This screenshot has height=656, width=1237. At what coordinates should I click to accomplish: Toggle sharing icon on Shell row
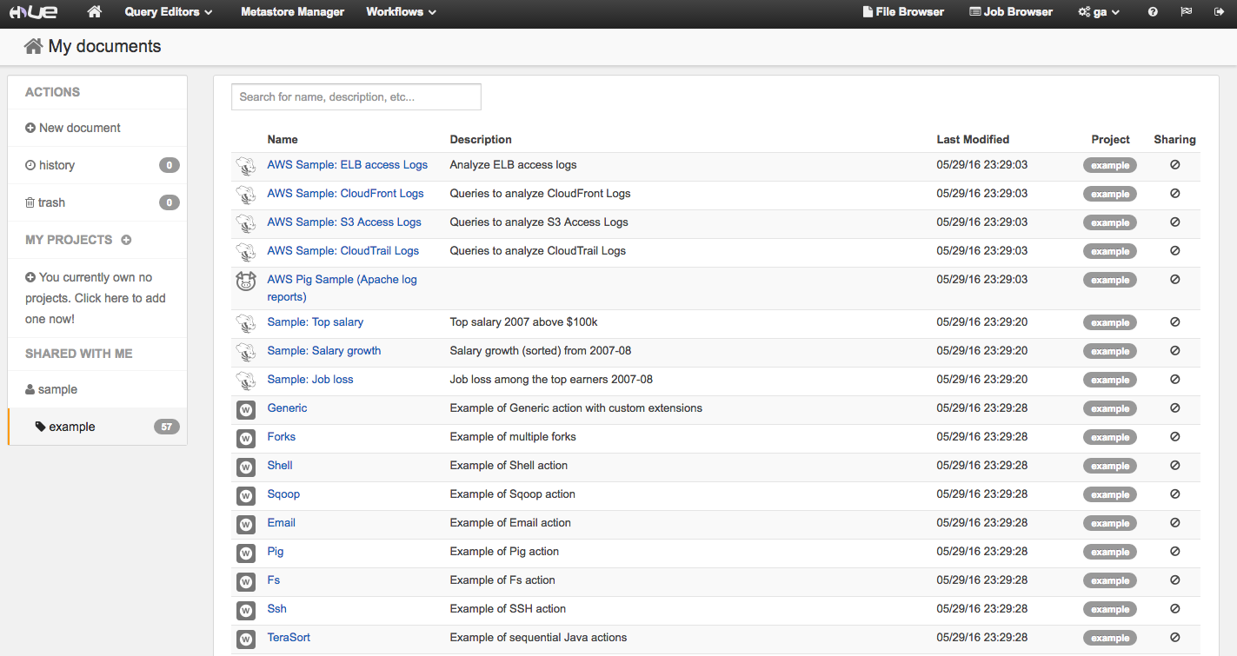tap(1174, 466)
